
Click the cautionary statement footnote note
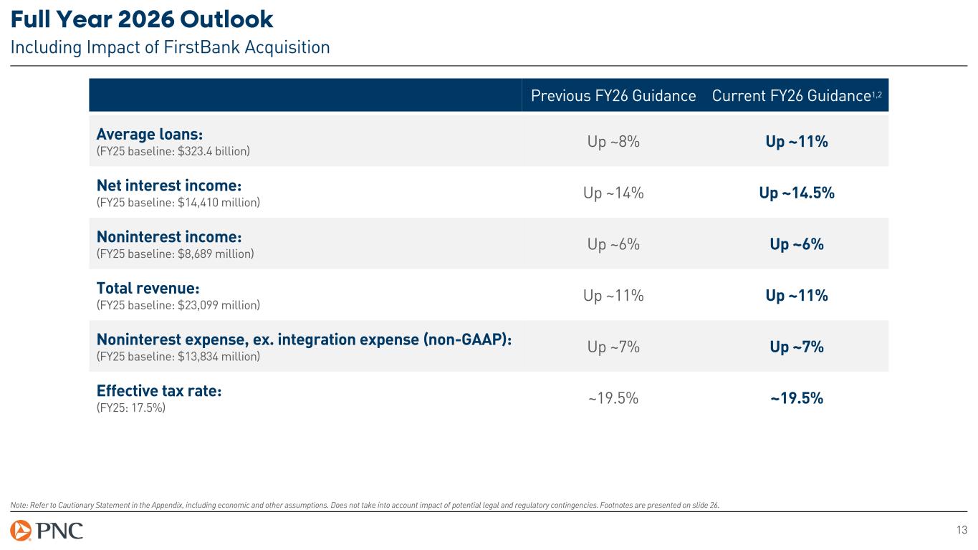(365, 505)
